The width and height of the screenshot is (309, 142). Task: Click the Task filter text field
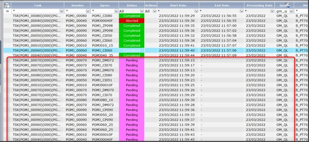(36, 11)
